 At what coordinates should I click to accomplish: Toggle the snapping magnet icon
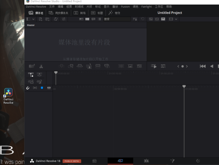pos(28,88)
